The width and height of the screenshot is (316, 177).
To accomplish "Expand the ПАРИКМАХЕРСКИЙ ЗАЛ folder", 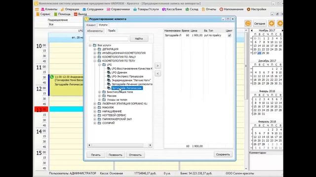I will coord(95,119).
